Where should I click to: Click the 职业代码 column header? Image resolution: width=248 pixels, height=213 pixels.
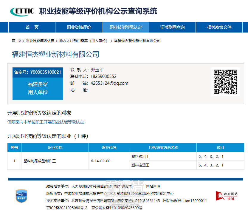(x=109, y=147)
